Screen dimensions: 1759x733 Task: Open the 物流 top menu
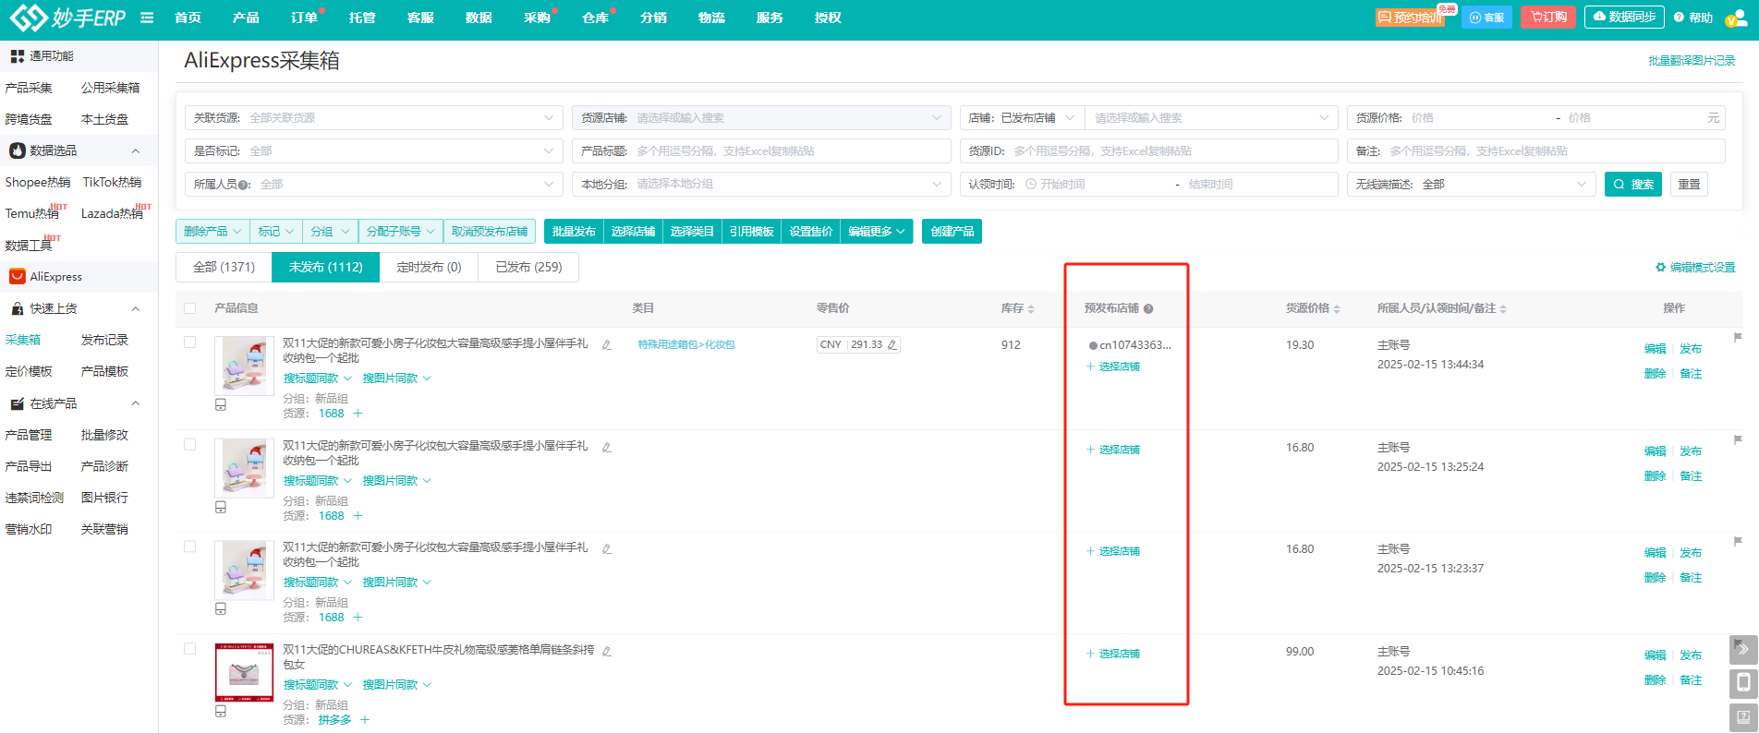[x=711, y=18]
